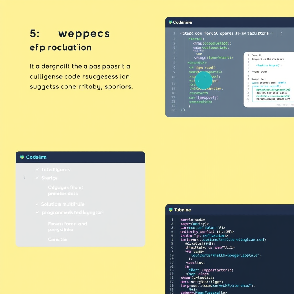Click the Codenine logo icon

(171, 22)
